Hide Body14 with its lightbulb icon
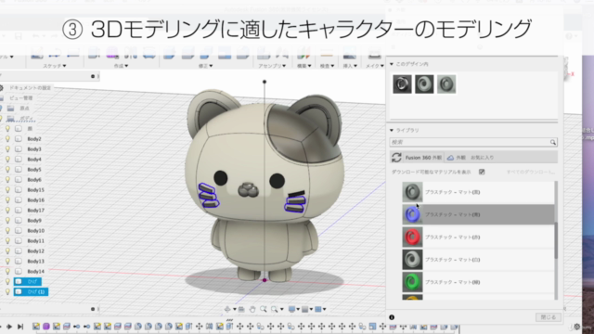This screenshot has width=594, height=334. [7, 272]
